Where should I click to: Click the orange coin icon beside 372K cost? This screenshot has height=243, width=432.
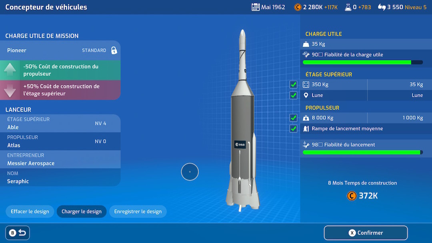(x=352, y=196)
